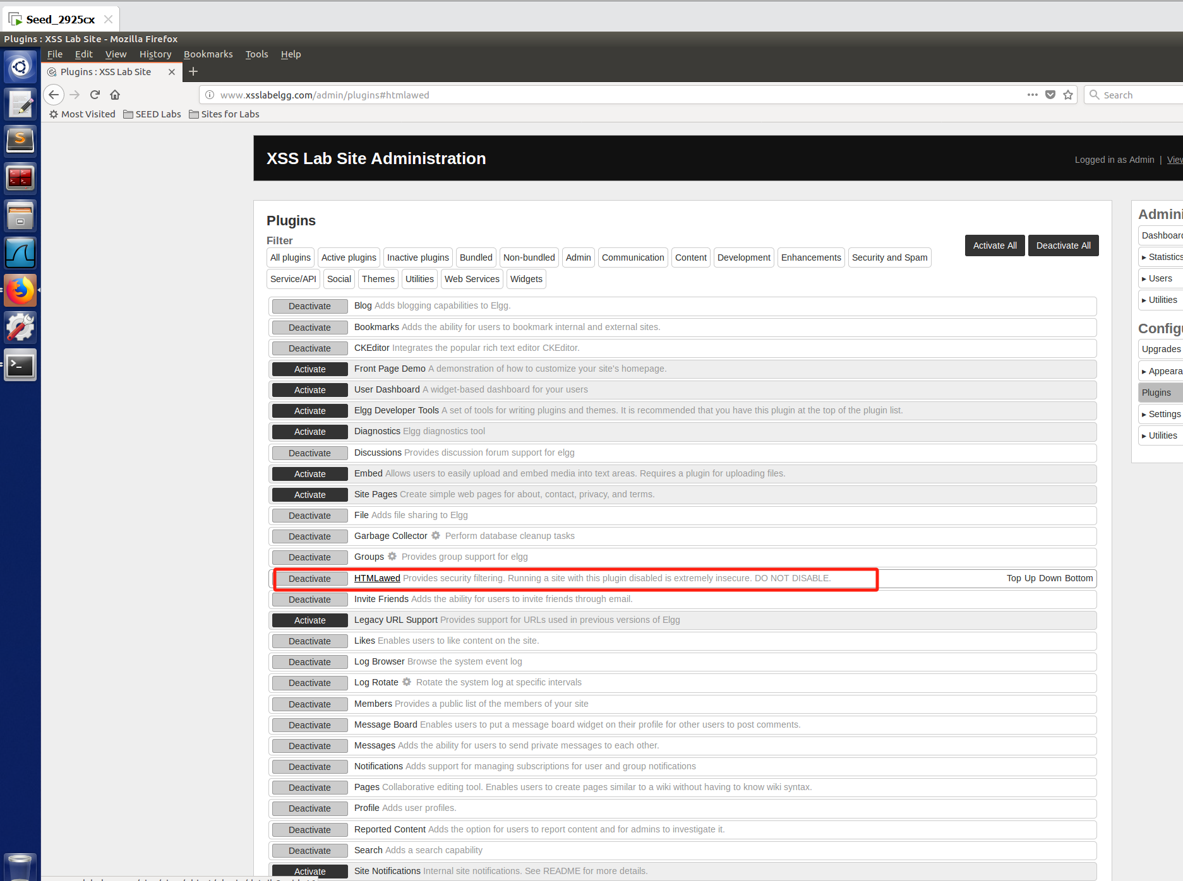Screen dimensions: 1183x881
Task: Open the Terminal from the dock
Action: click(20, 365)
